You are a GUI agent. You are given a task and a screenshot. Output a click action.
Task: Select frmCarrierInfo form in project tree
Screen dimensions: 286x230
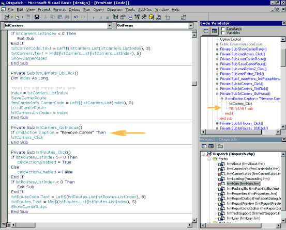(253, 169)
